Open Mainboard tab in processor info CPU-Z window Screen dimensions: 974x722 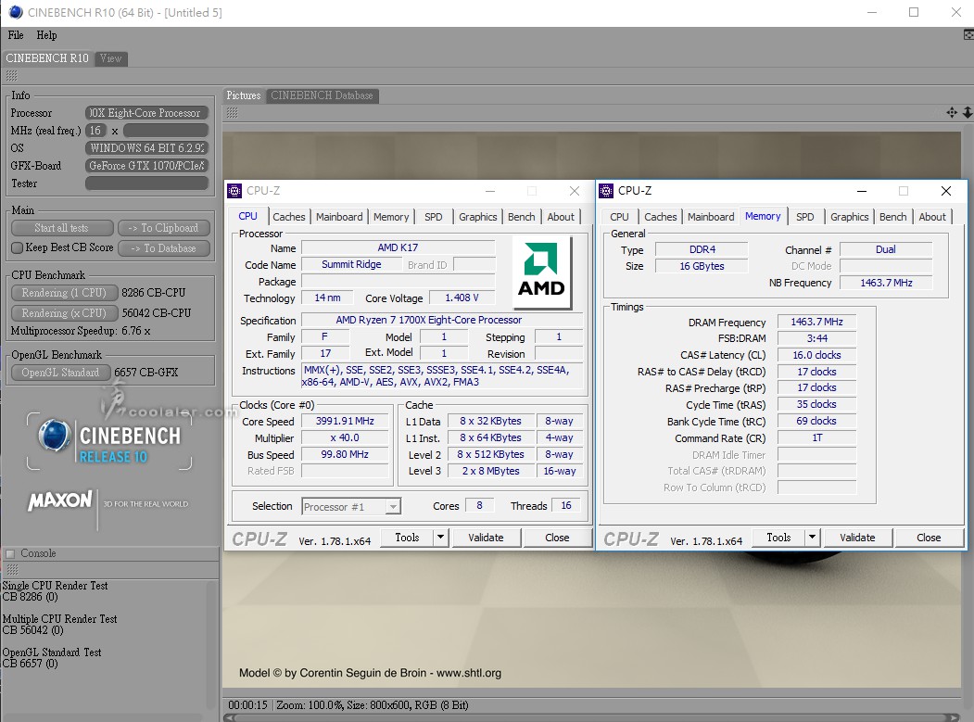coord(339,217)
